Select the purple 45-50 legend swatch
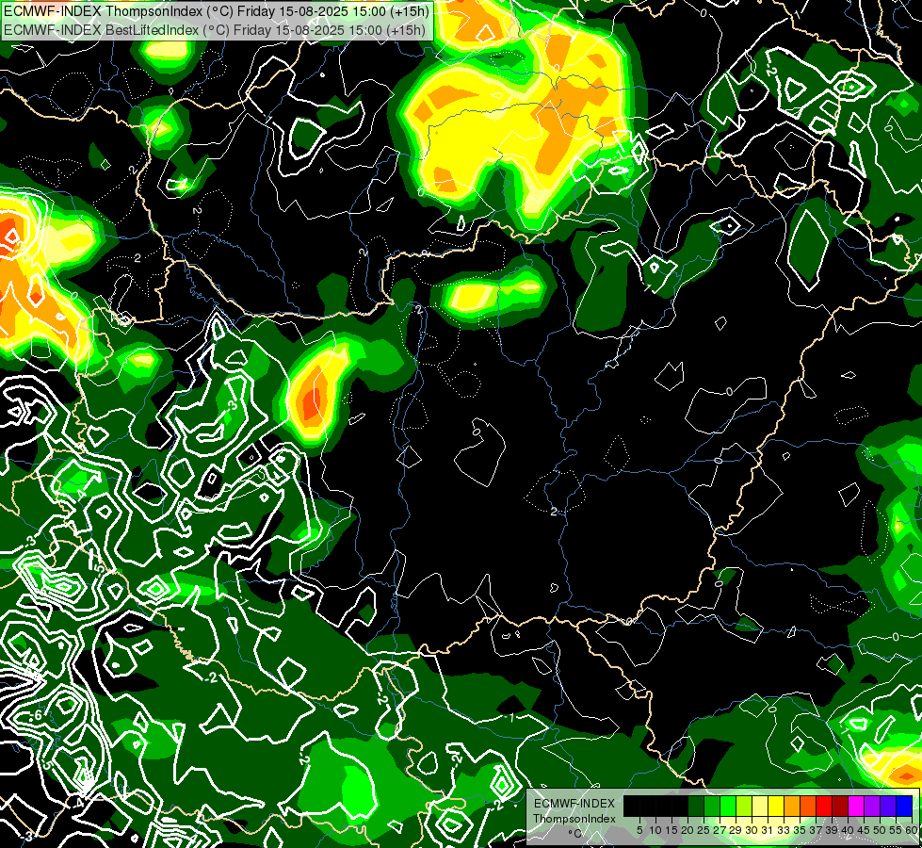Screen dimensions: 922x848 872,806
